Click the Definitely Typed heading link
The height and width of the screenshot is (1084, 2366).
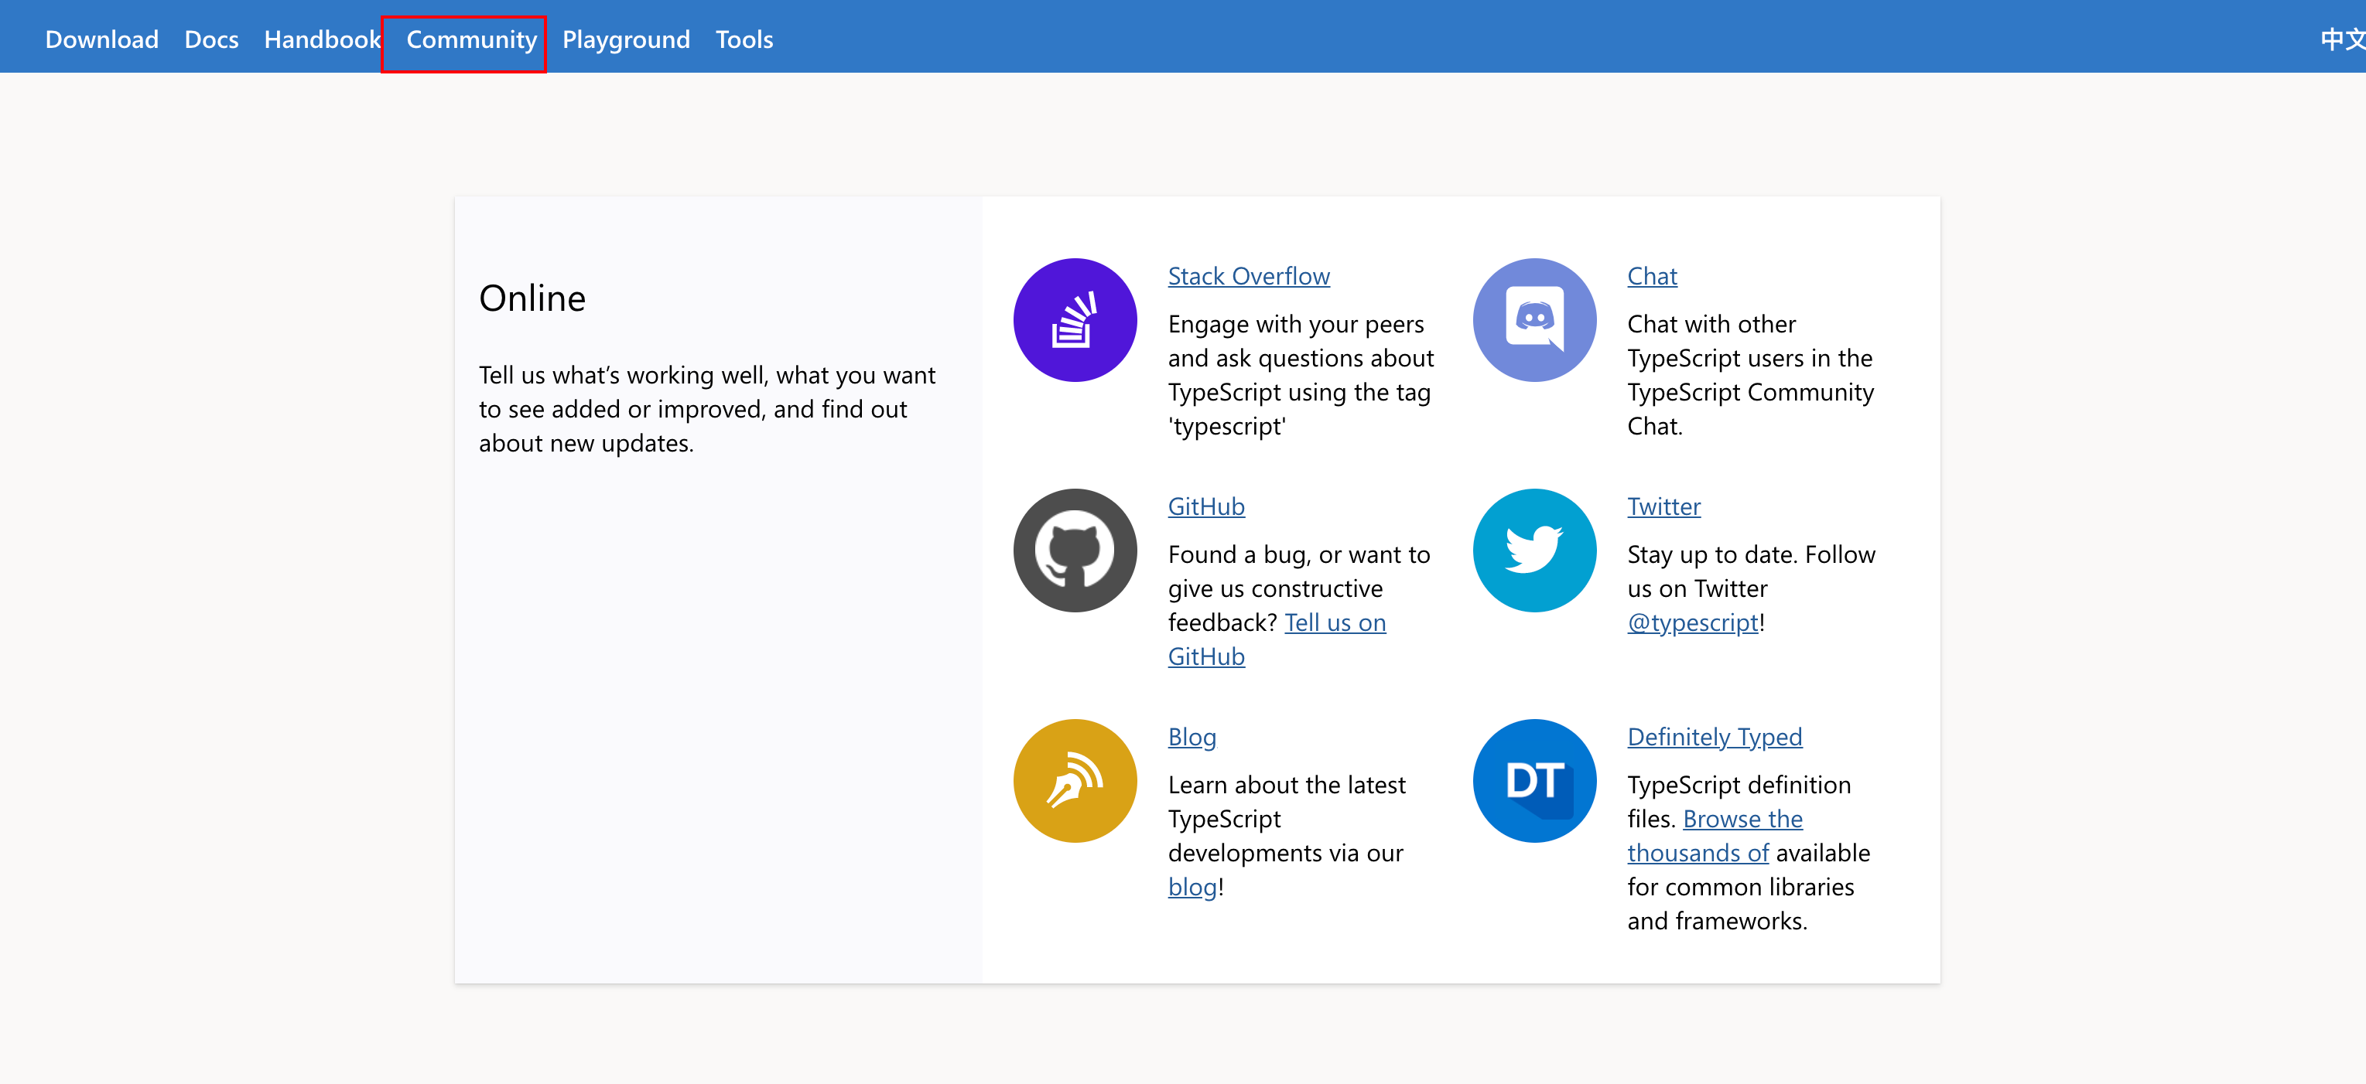click(1714, 737)
